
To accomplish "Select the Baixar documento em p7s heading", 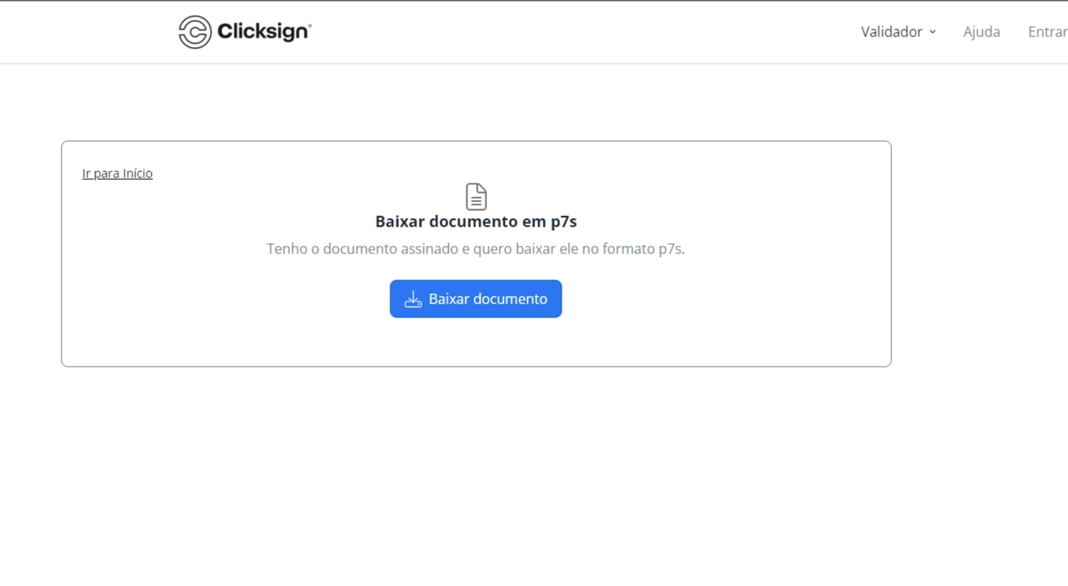I will 476,221.
